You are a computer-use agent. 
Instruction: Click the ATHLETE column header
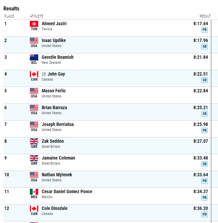coord(37,16)
